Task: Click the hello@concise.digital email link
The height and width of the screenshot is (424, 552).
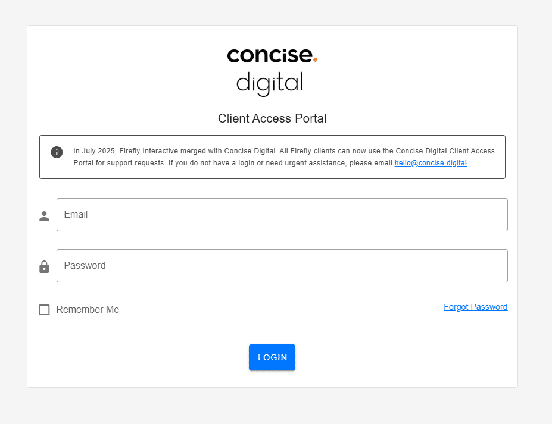Action: coord(431,163)
